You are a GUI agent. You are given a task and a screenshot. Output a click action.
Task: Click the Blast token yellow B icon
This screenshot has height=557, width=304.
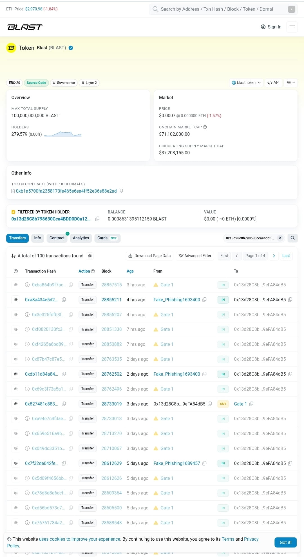click(x=11, y=48)
